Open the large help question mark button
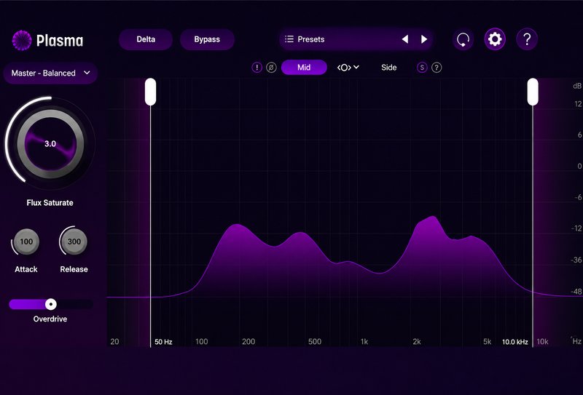The image size is (583, 395). click(x=527, y=39)
